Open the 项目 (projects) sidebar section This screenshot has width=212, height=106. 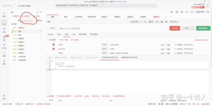pos(4,30)
